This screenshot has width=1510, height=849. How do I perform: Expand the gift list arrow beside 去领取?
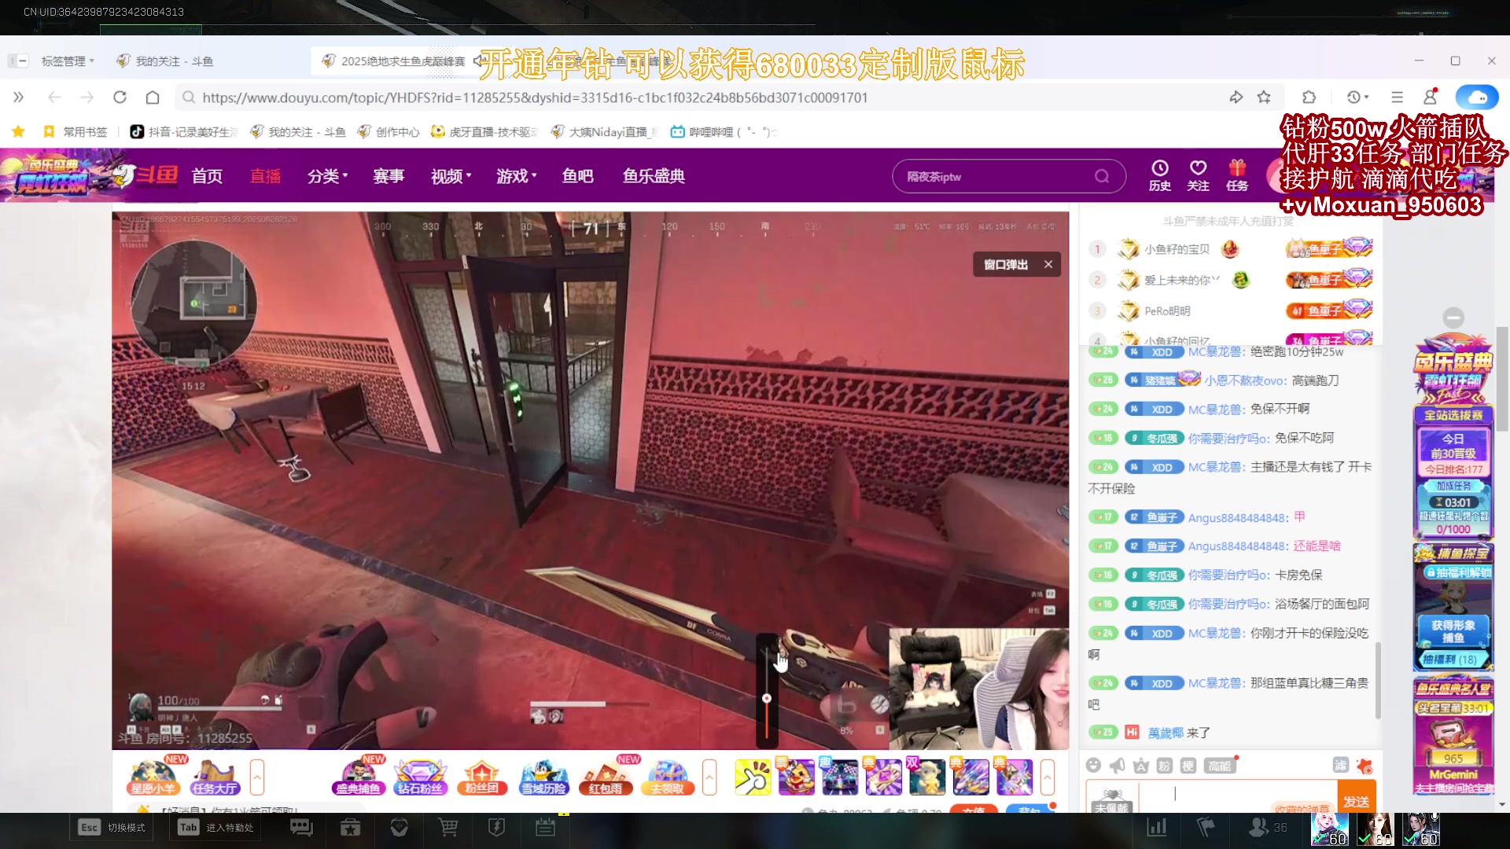709,777
